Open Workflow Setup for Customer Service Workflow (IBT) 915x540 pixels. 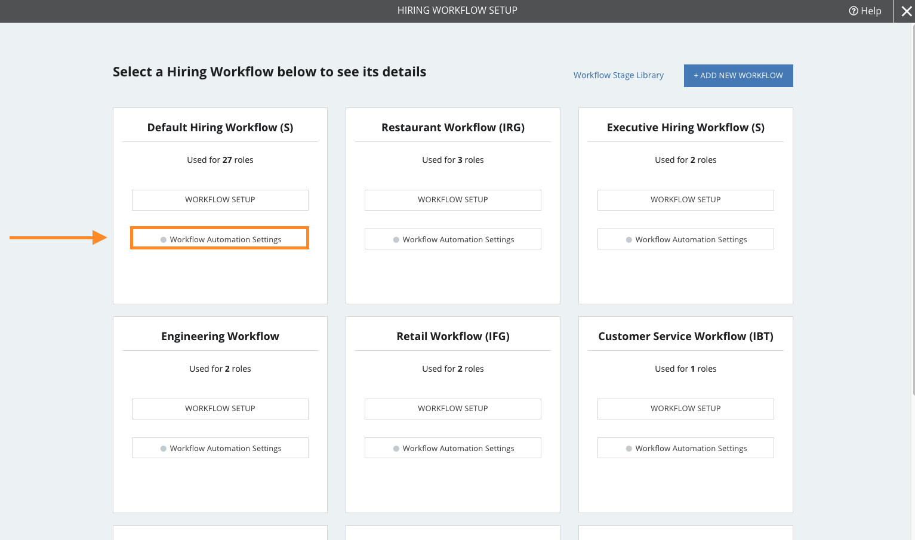(686, 409)
